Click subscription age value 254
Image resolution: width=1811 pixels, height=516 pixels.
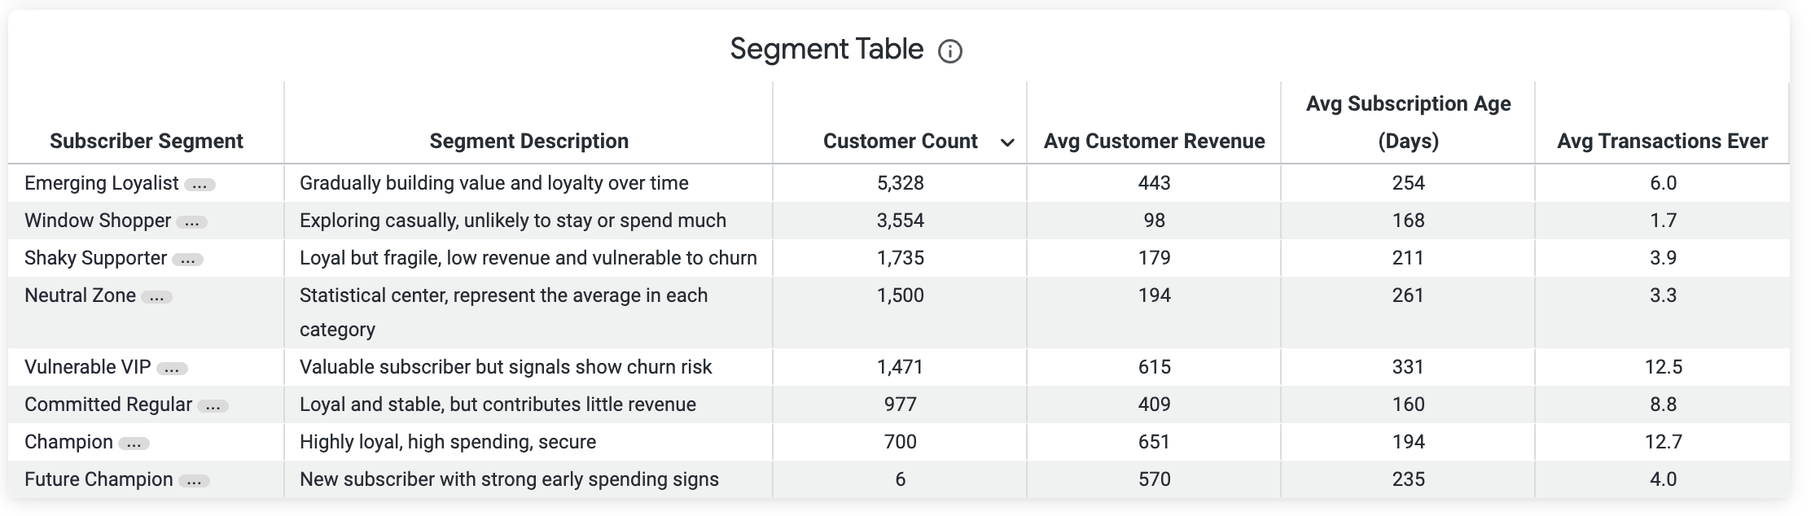coord(1409,183)
